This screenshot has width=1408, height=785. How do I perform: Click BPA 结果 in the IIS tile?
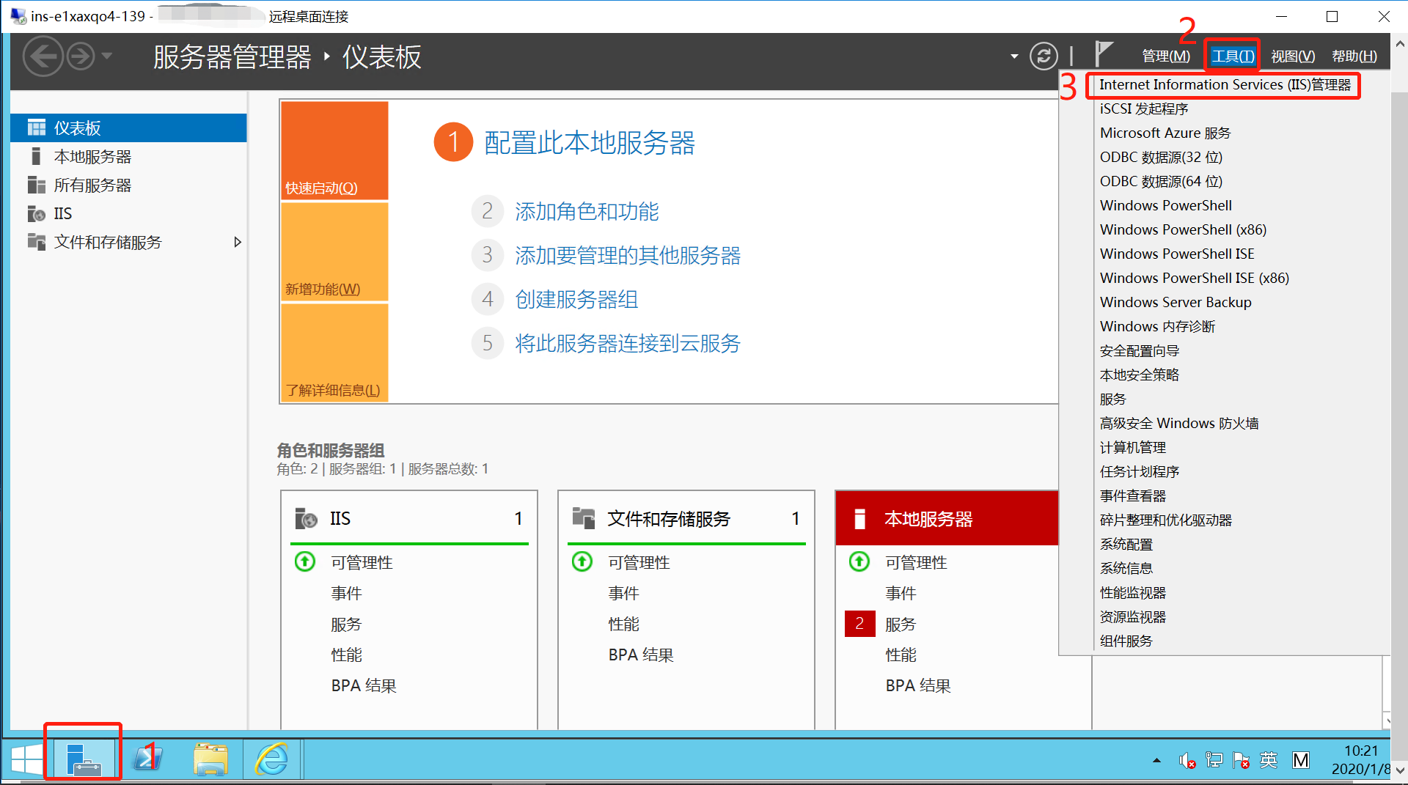pyautogui.click(x=364, y=686)
